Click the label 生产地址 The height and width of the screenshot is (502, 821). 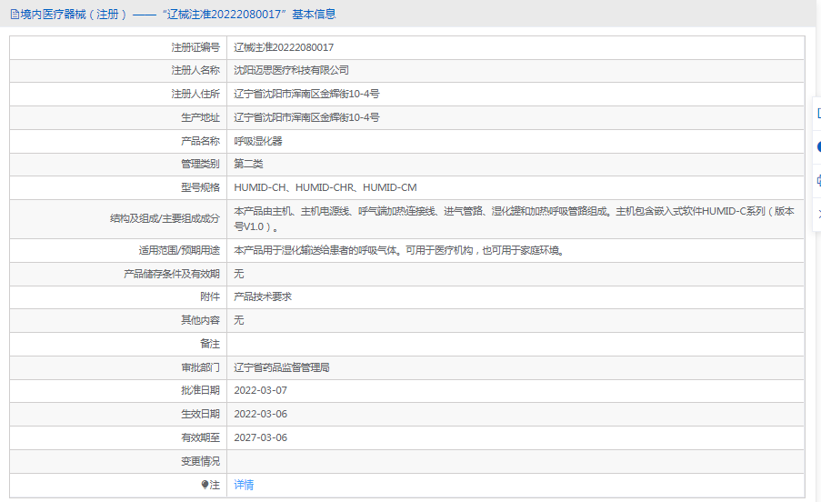click(201, 117)
